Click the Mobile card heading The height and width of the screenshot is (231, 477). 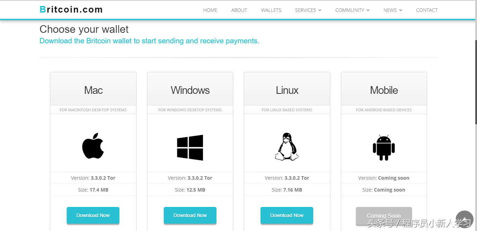384,90
